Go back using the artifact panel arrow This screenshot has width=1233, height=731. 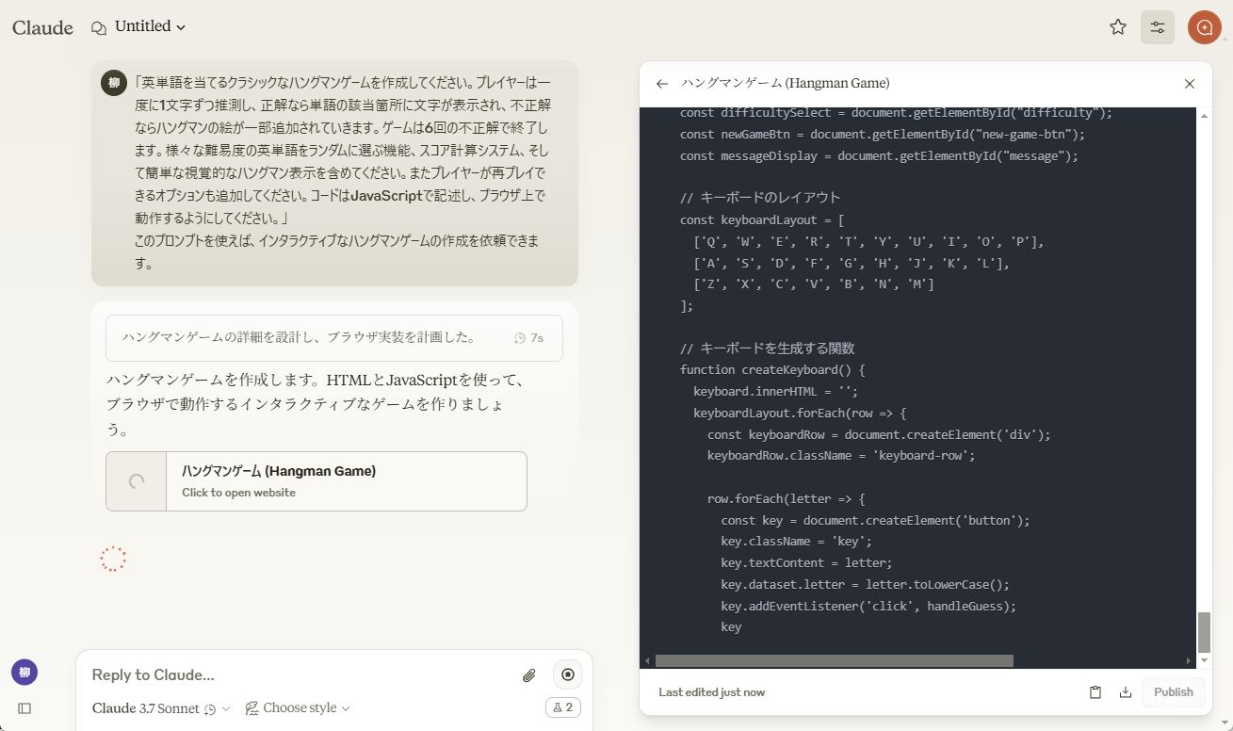pos(662,84)
